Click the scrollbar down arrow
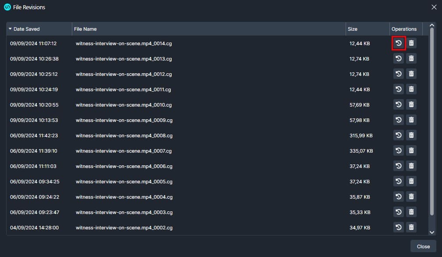This screenshot has height=257, width=442. pos(431,232)
